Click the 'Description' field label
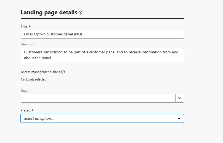The image size is (223, 143). point(29,44)
